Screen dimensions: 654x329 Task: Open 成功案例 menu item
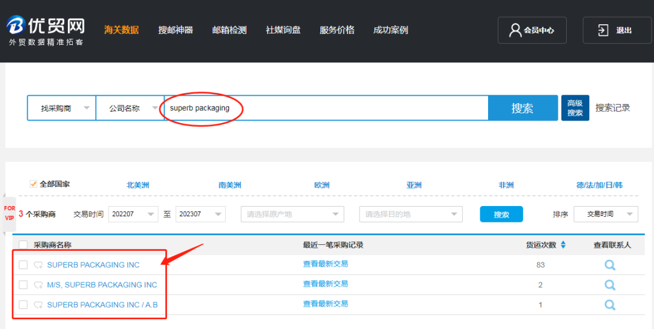pos(391,30)
